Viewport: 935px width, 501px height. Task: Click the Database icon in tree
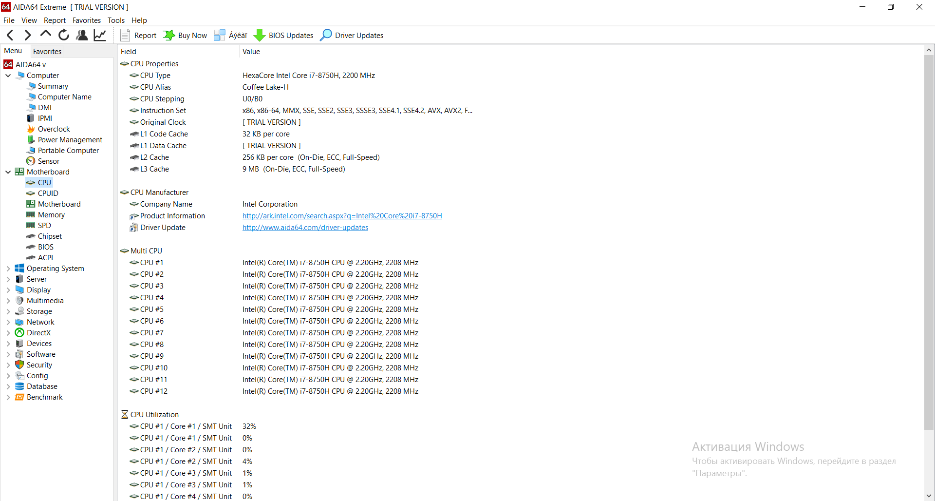coord(19,386)
